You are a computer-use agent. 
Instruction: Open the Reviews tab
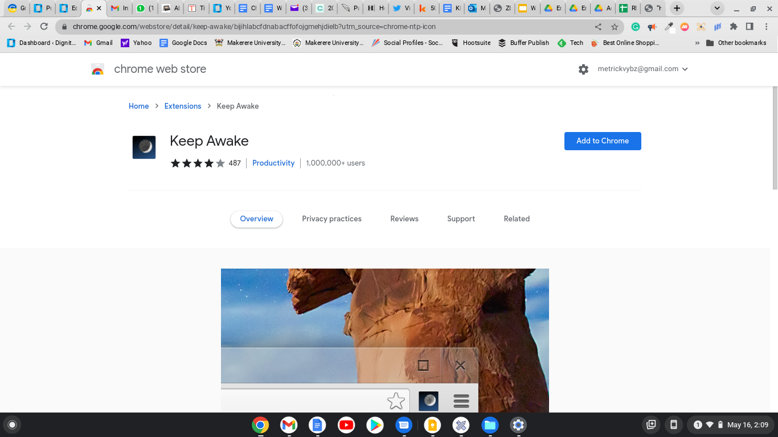point(404,219)
